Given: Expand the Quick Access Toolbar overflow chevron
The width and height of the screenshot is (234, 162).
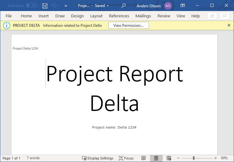Looking at the screenshot, I should 66,6.
